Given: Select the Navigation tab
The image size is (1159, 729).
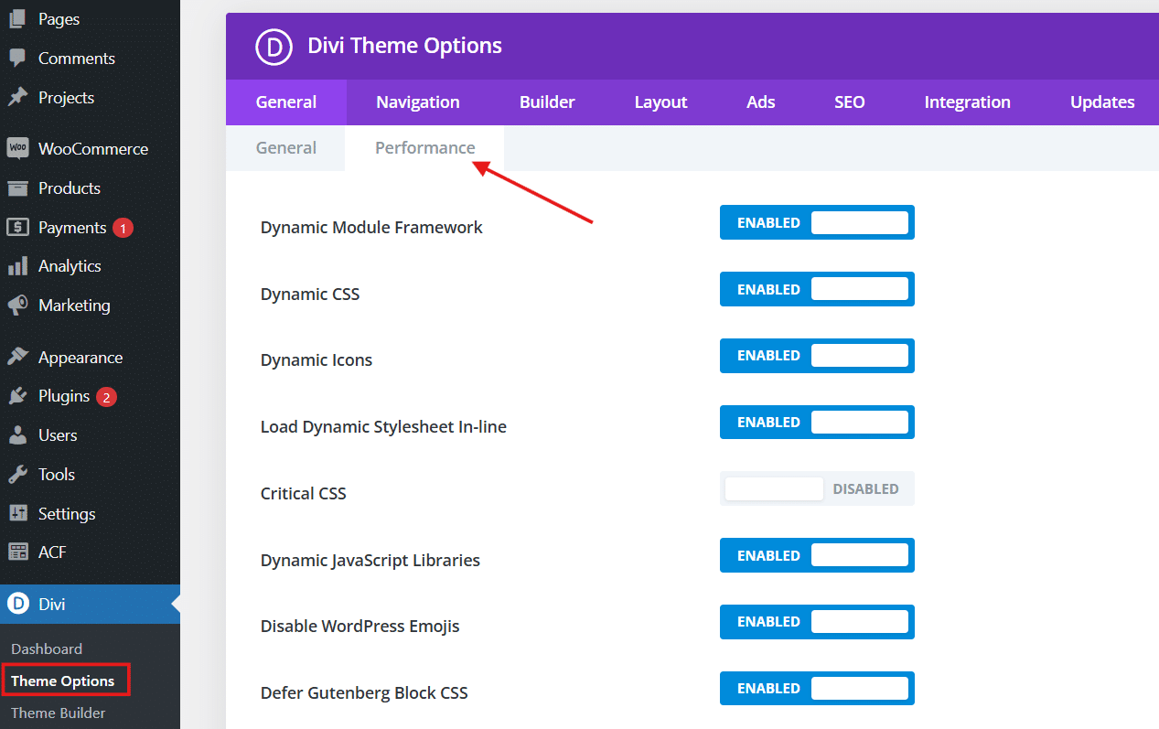Looking at the screenshot, I should [417, 102].
